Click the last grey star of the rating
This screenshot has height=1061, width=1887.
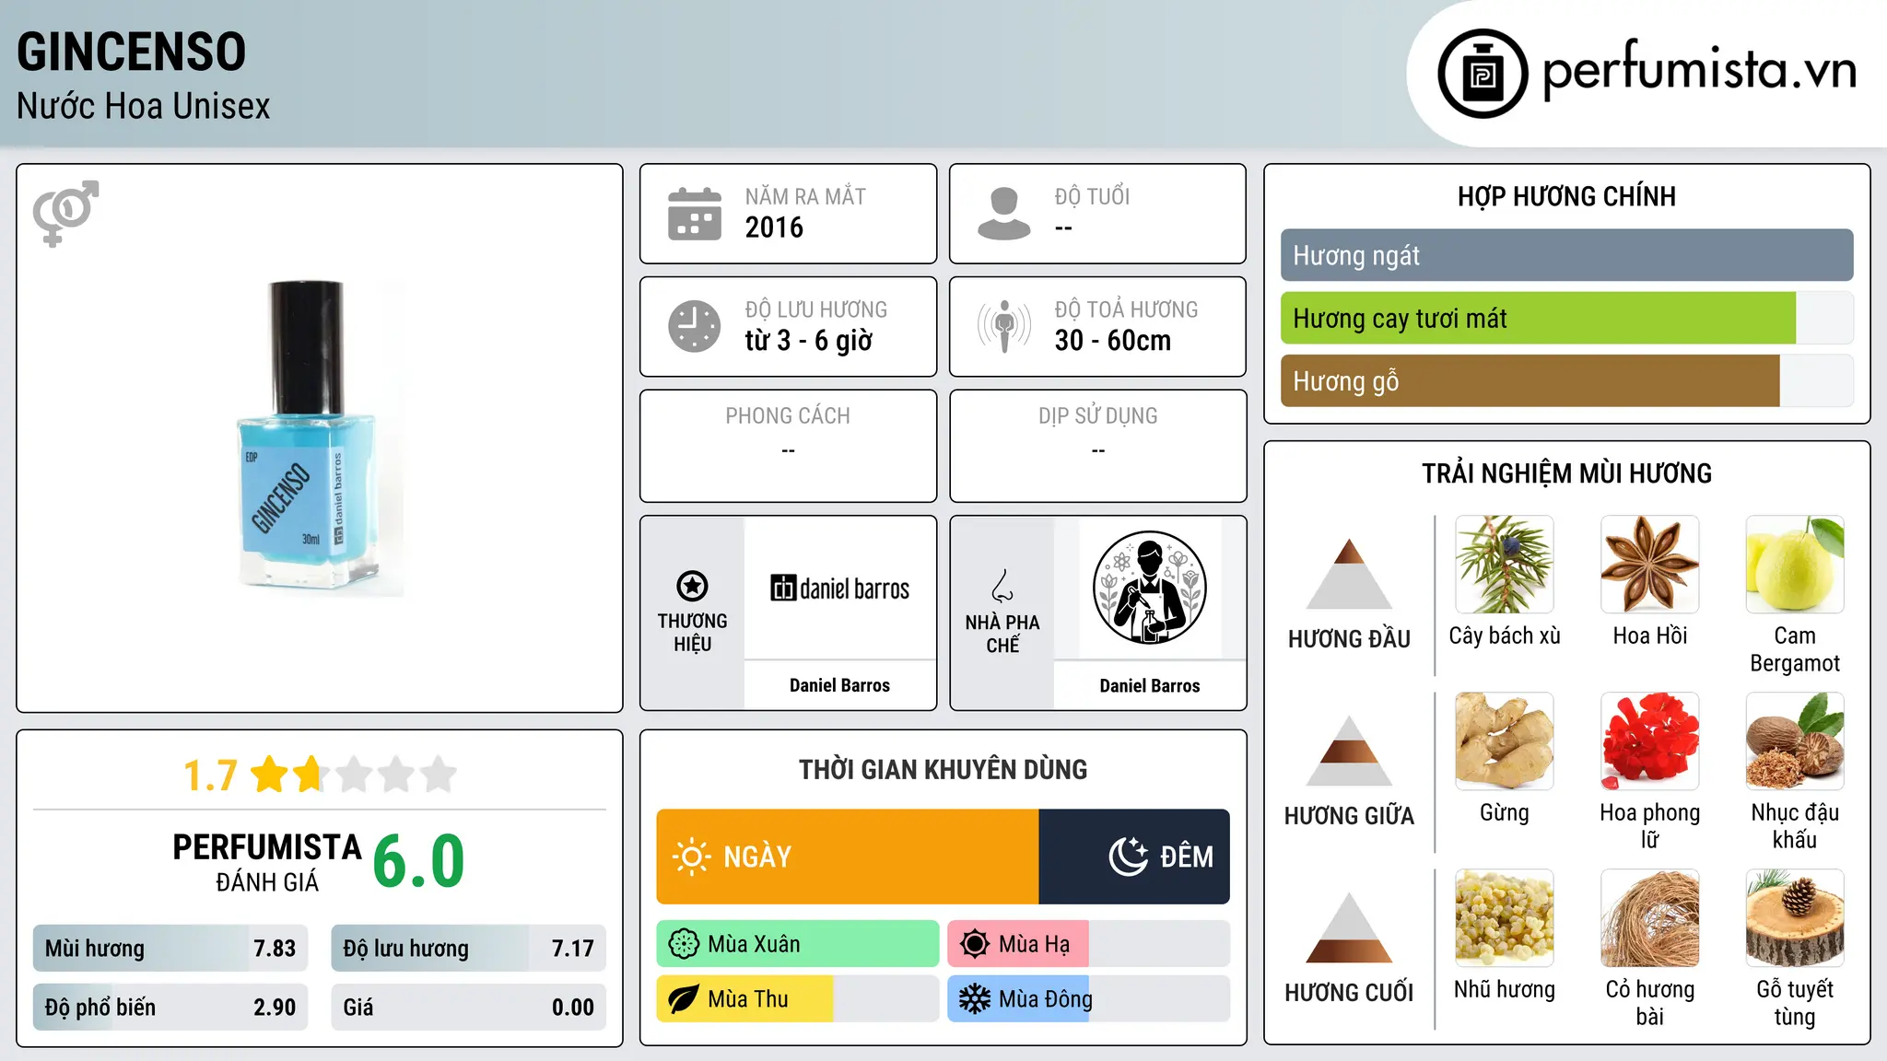pyautogui.click(x=439, y=775)
